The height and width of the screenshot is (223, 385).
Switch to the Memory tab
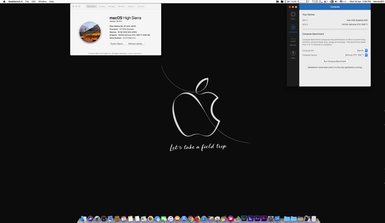[121, 6]
